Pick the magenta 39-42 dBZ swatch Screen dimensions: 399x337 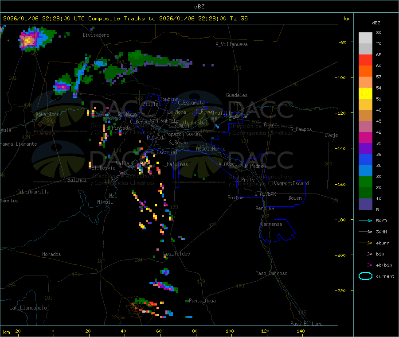pyautogui.click(x=365, y=137)
